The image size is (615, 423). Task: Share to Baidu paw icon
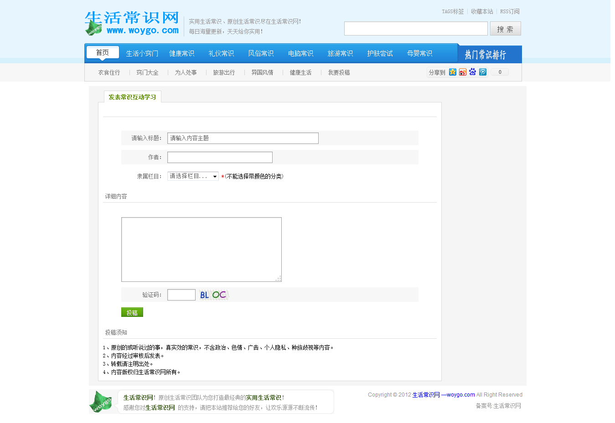click(473, 72)
